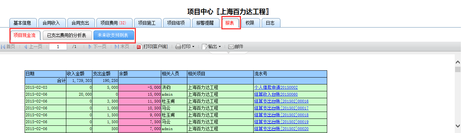The width and height of the screenshot is (462, 133).
Task: Switch to 项目施工 tab
Action: click(147, 23)
